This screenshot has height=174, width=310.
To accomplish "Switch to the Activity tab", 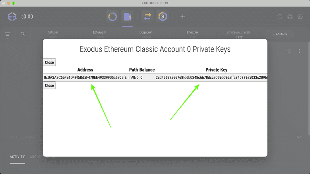I will [17, 157].
